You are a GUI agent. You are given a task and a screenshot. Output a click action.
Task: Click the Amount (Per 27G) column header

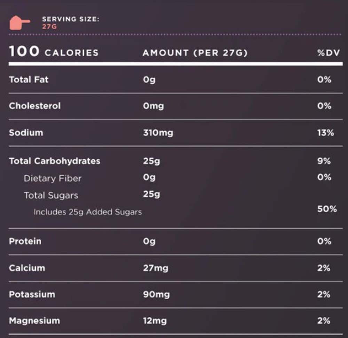coord(195,53)
